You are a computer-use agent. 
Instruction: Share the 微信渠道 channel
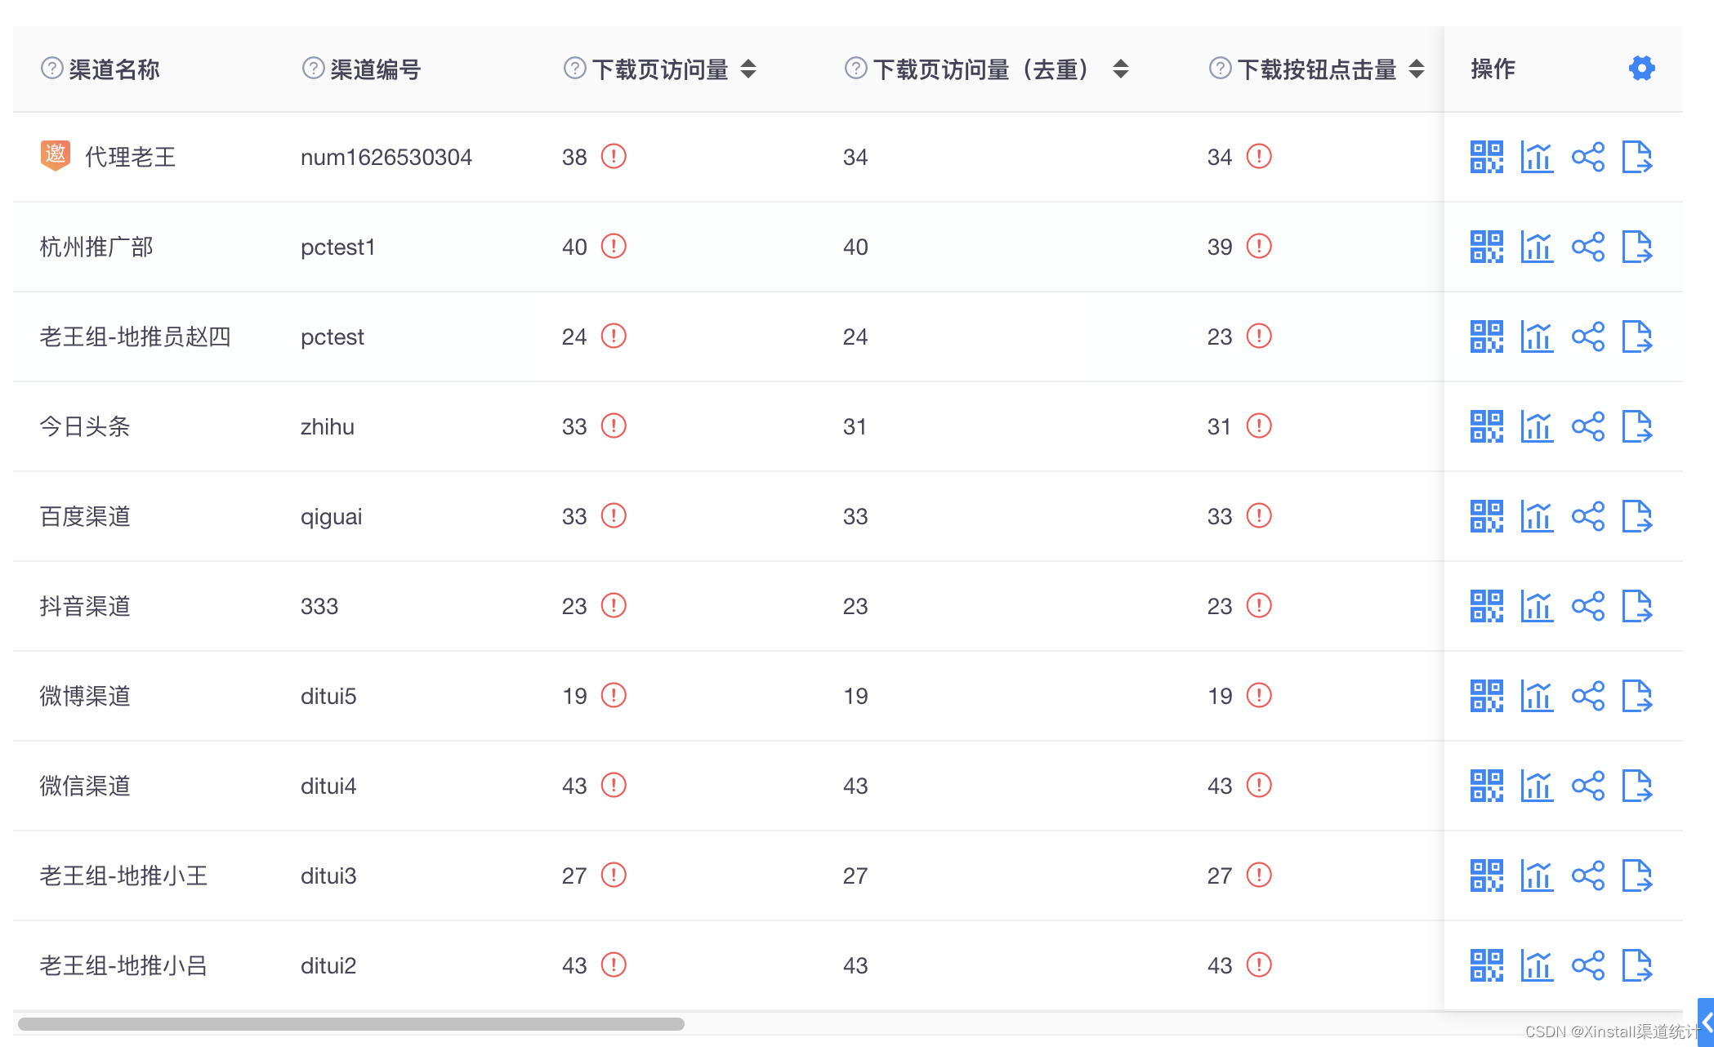[1587, 786]
